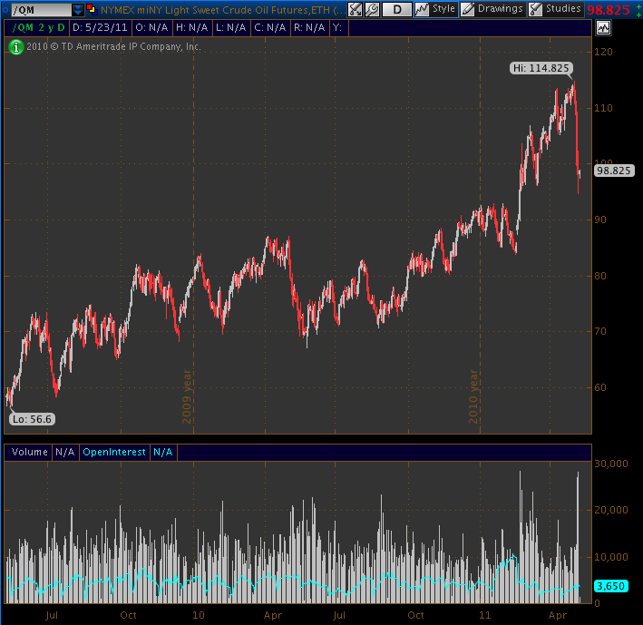Image resolution: width=643 pixels, height=625 pixels.
Task: Select the D daily timeframe button
Action: [x=396, y=10]
